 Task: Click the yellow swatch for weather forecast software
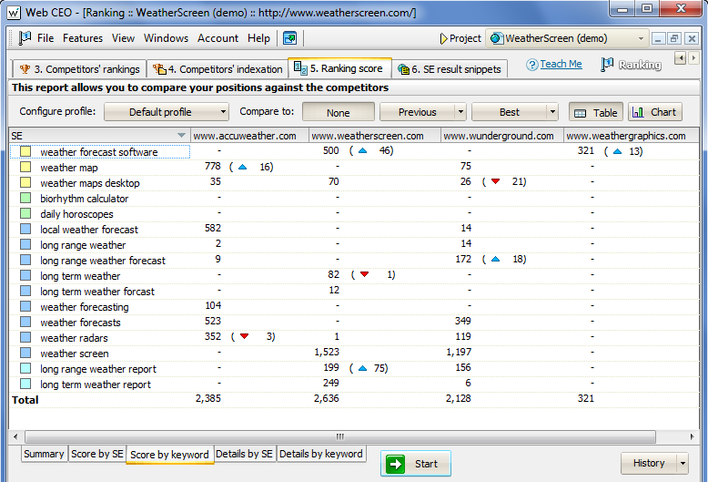pos(25,151)
